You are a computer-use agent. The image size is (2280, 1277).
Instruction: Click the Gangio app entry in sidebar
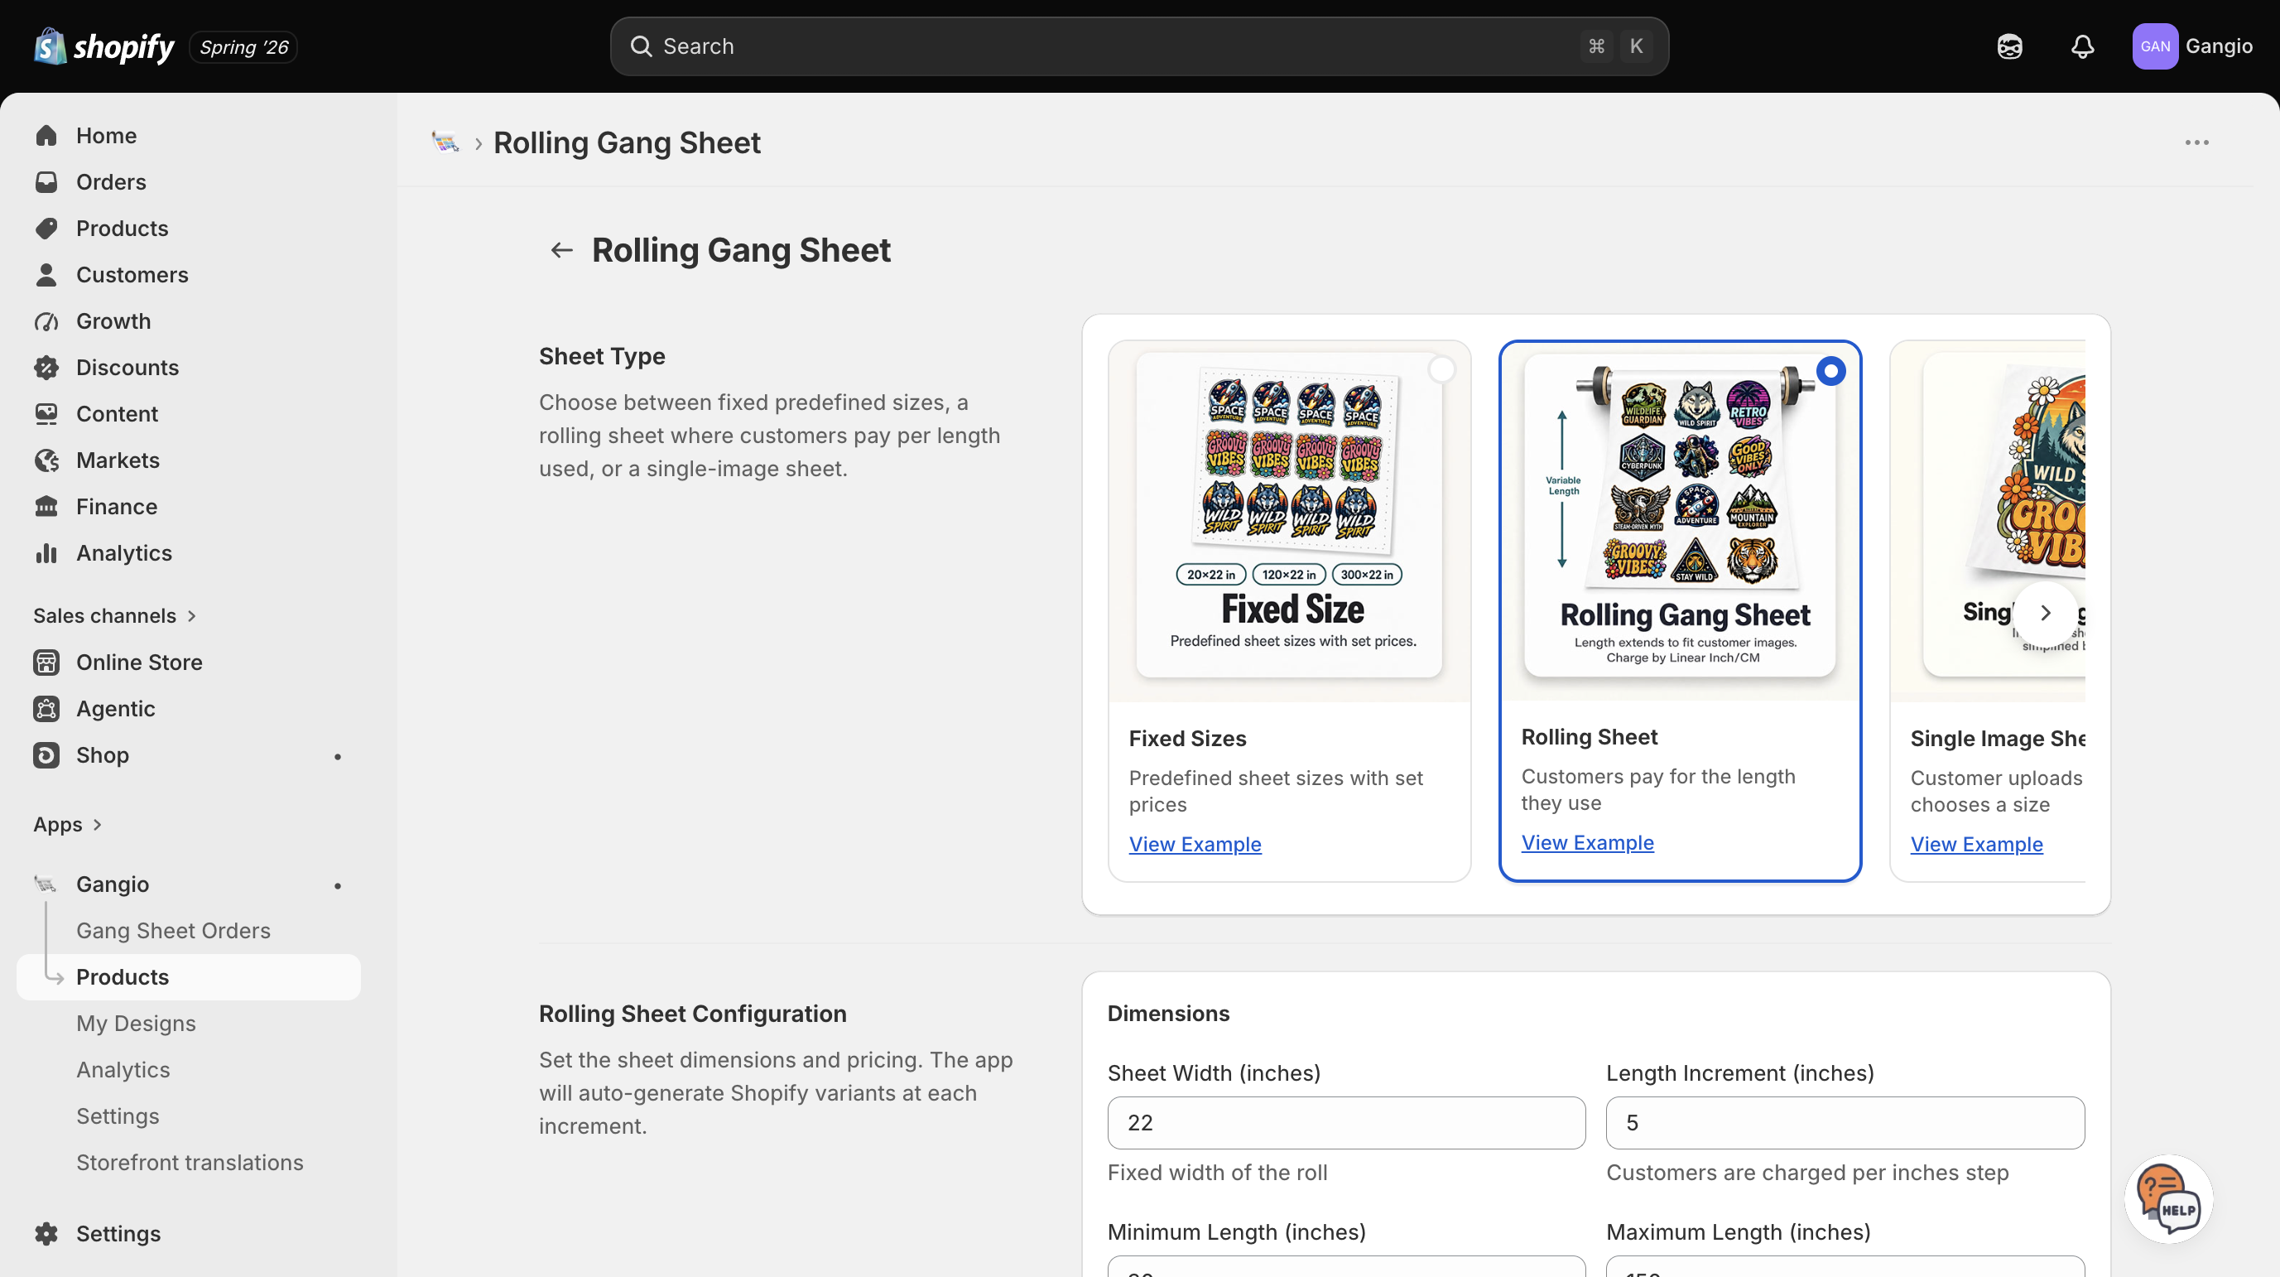click(189, 884)
